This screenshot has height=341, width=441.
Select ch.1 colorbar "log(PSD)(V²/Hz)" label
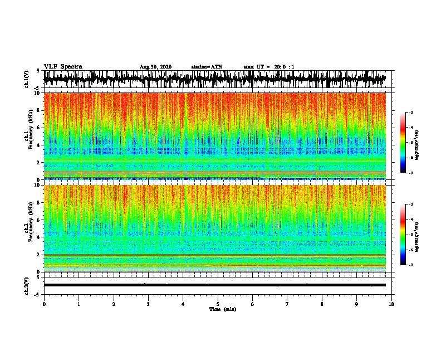tap(417, 145)
